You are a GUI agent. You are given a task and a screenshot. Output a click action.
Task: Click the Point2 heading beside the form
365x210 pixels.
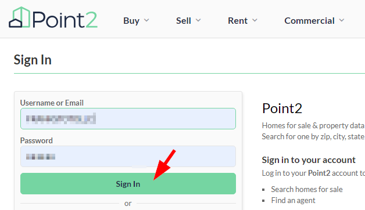pos(282,108)
